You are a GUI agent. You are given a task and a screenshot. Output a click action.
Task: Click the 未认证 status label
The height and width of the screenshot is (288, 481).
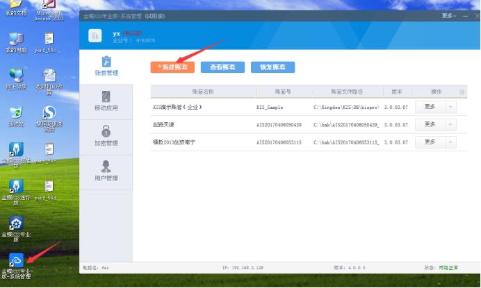(x=132, y=33)
